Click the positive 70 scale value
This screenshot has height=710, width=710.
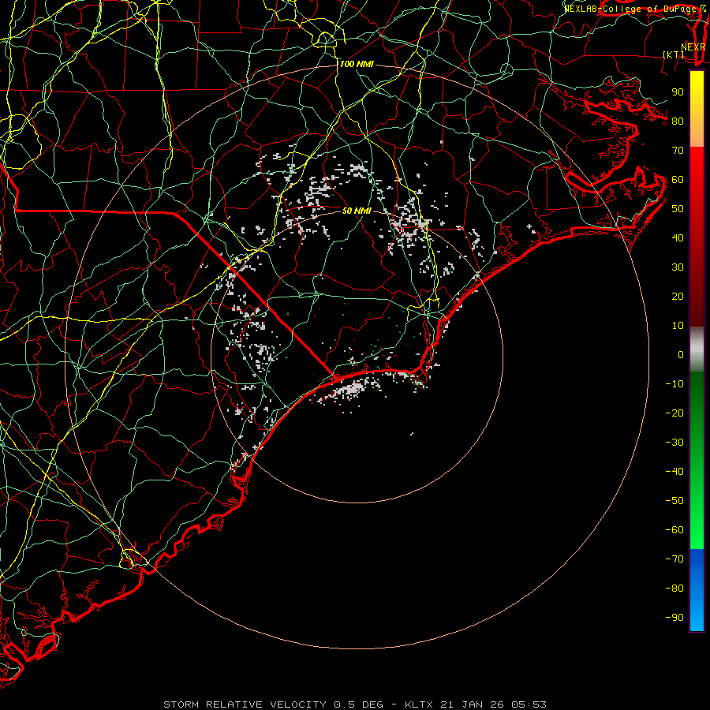point(678,151)
